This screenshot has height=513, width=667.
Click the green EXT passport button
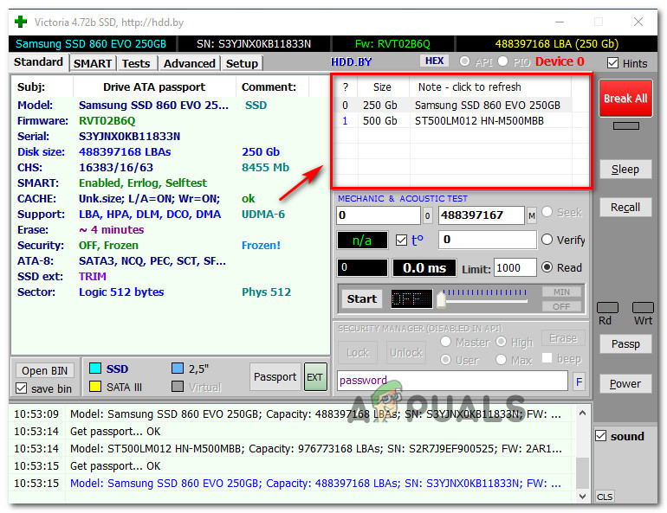pos(315,376)
